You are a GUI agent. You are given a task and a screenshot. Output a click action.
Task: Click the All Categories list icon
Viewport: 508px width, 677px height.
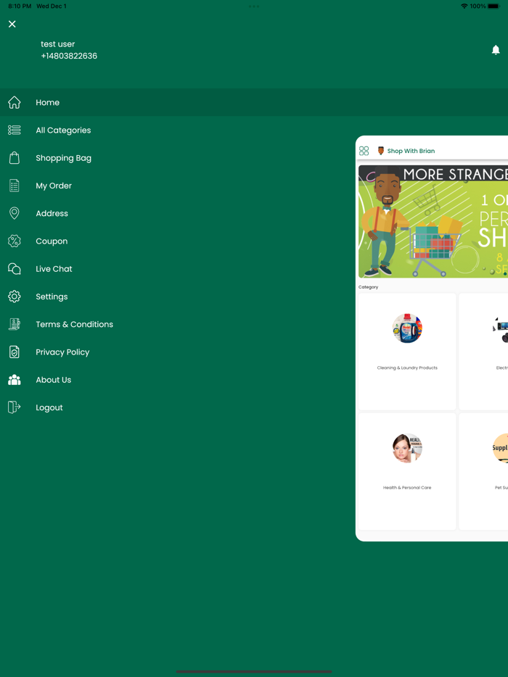coord(15,130)
